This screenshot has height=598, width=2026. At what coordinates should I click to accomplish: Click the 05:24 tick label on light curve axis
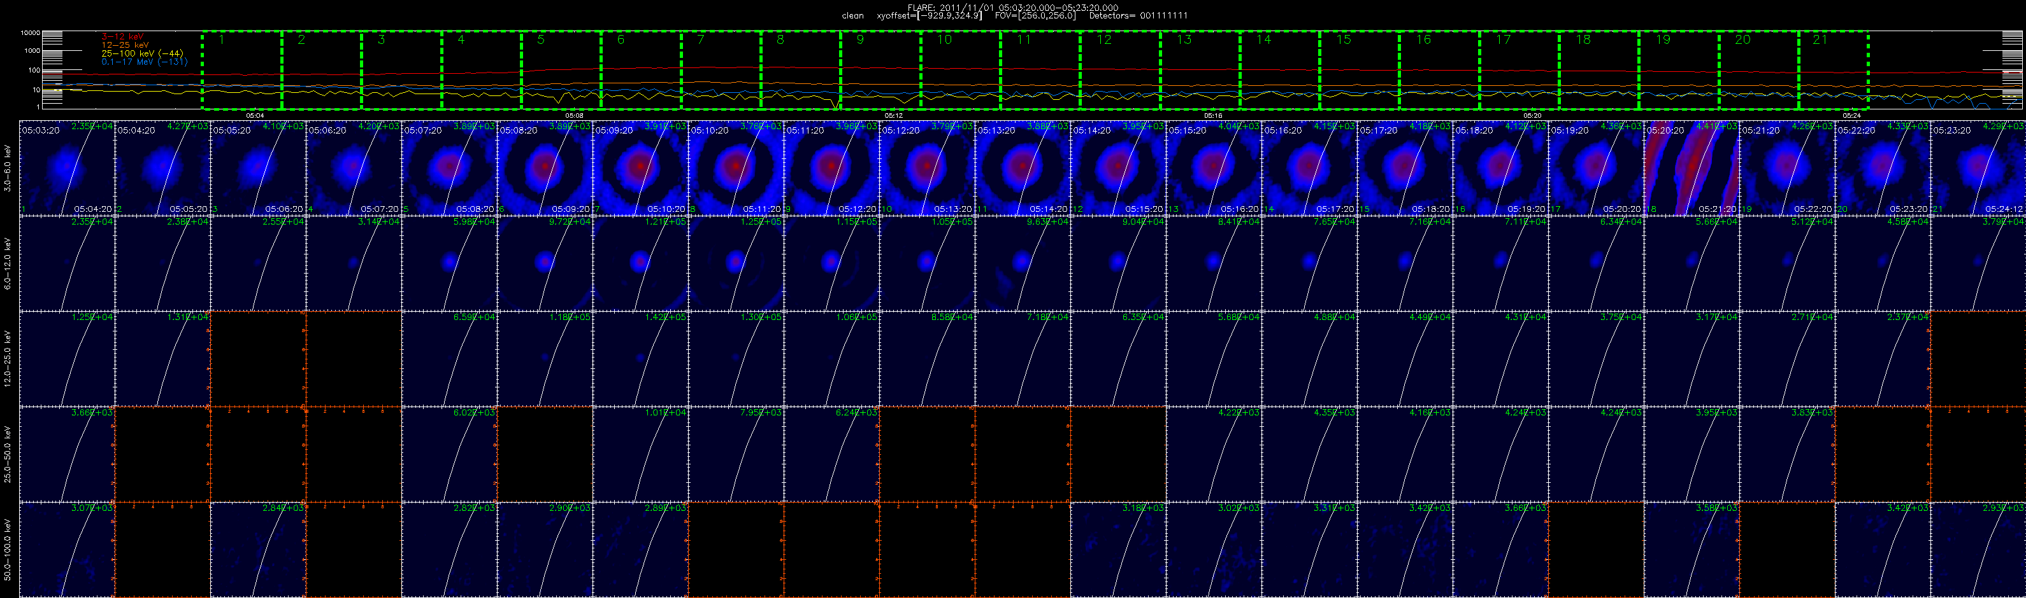[x=1851, y=116]
